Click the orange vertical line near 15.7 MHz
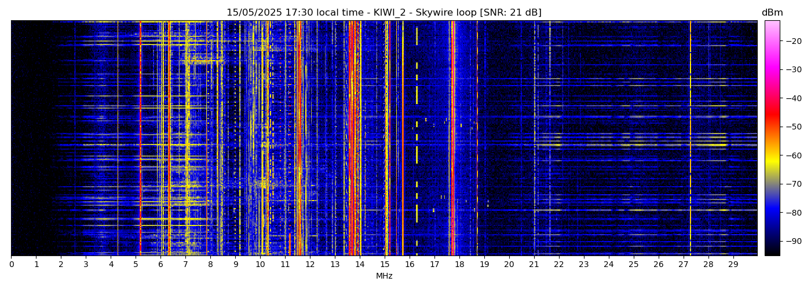The image size is (811, 289). pos(403,139)
